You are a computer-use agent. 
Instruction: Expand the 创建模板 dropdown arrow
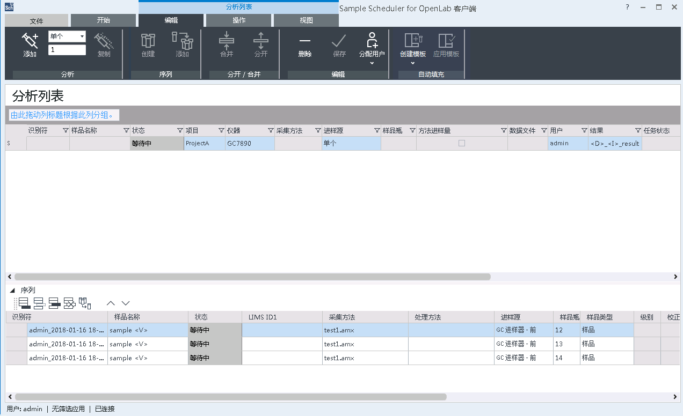(413, 63)
